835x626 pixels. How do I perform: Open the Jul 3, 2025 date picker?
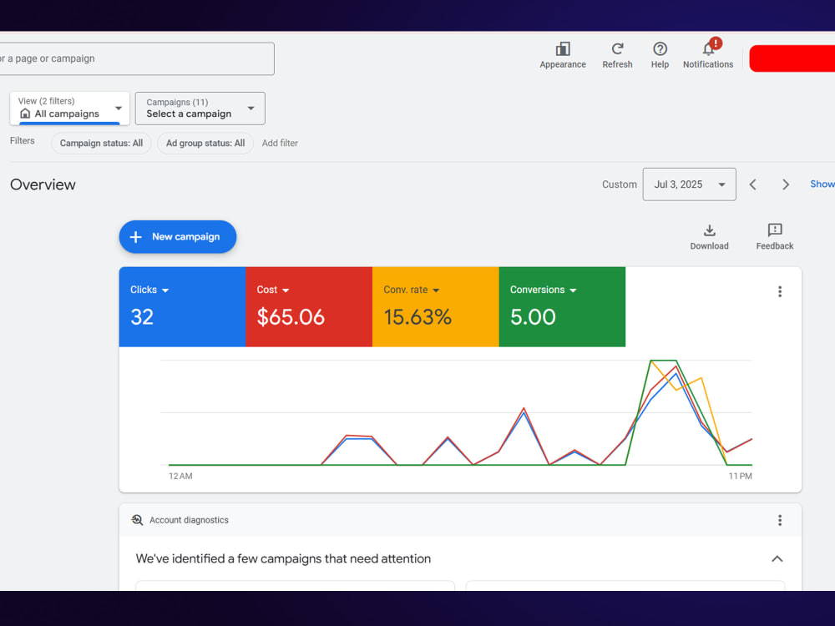pos(689,184)
